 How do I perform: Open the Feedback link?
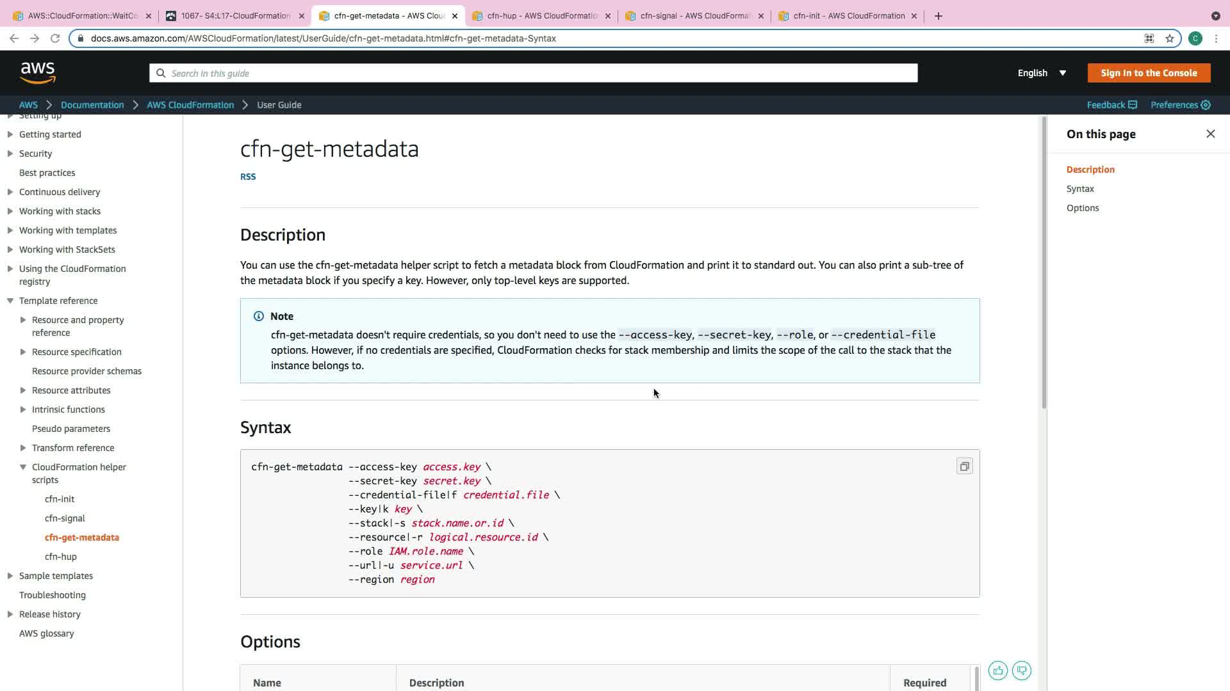[x=1111, y=105]
